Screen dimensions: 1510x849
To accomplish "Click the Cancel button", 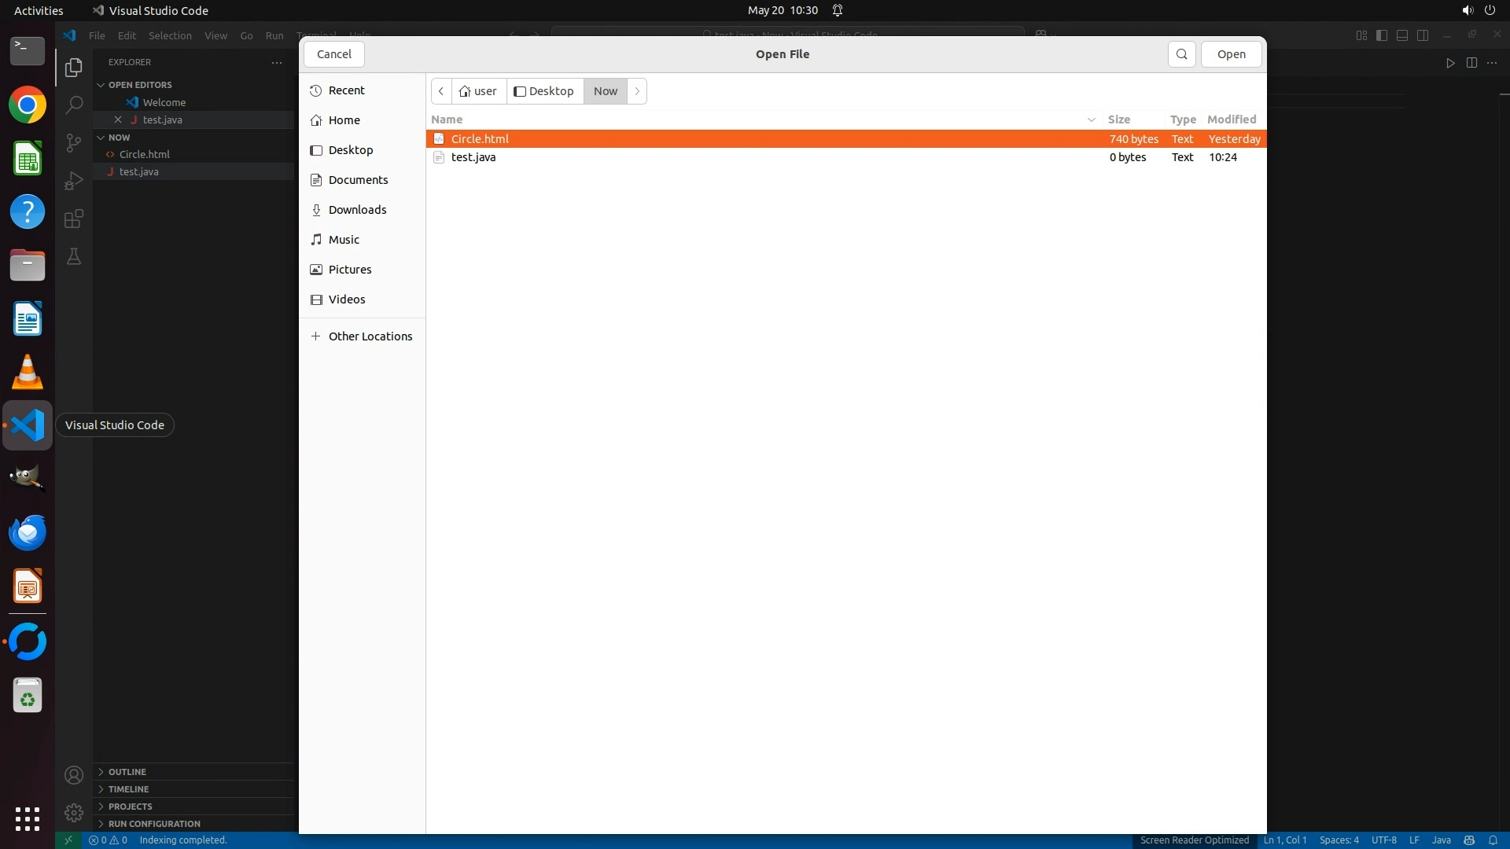I will tap(333, 54).
